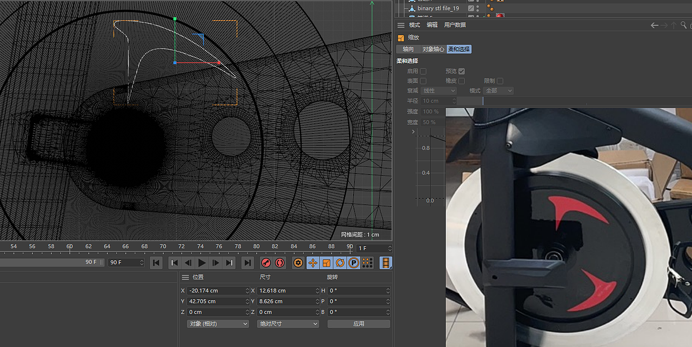692x347 pixels.
Task: Toggle position keyframe recording icon
Action: point(312,263)
